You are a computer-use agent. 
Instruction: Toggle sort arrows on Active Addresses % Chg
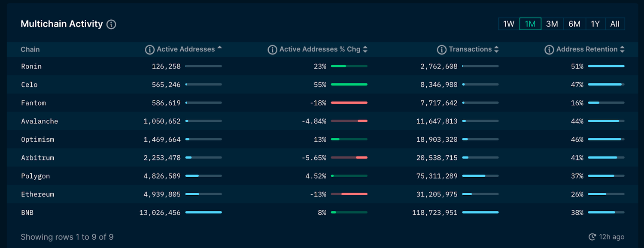tap(365, 50)
